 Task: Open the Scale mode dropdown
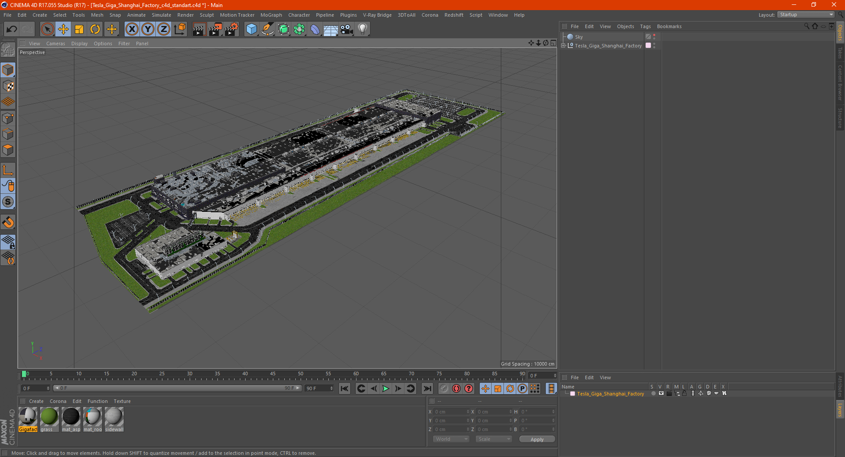point(494,439)
